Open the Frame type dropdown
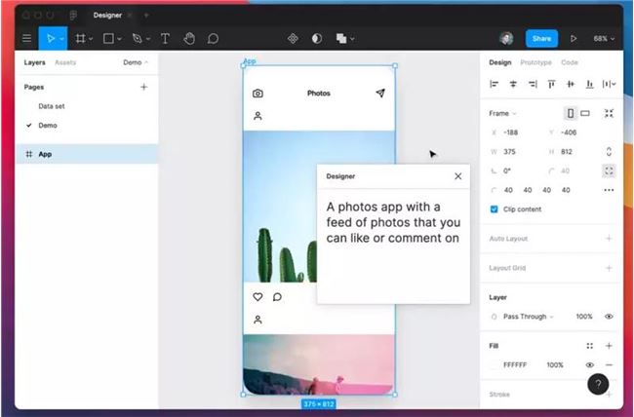Image resolution: width=634 pixels, height=417 pixels. [502, 113]
